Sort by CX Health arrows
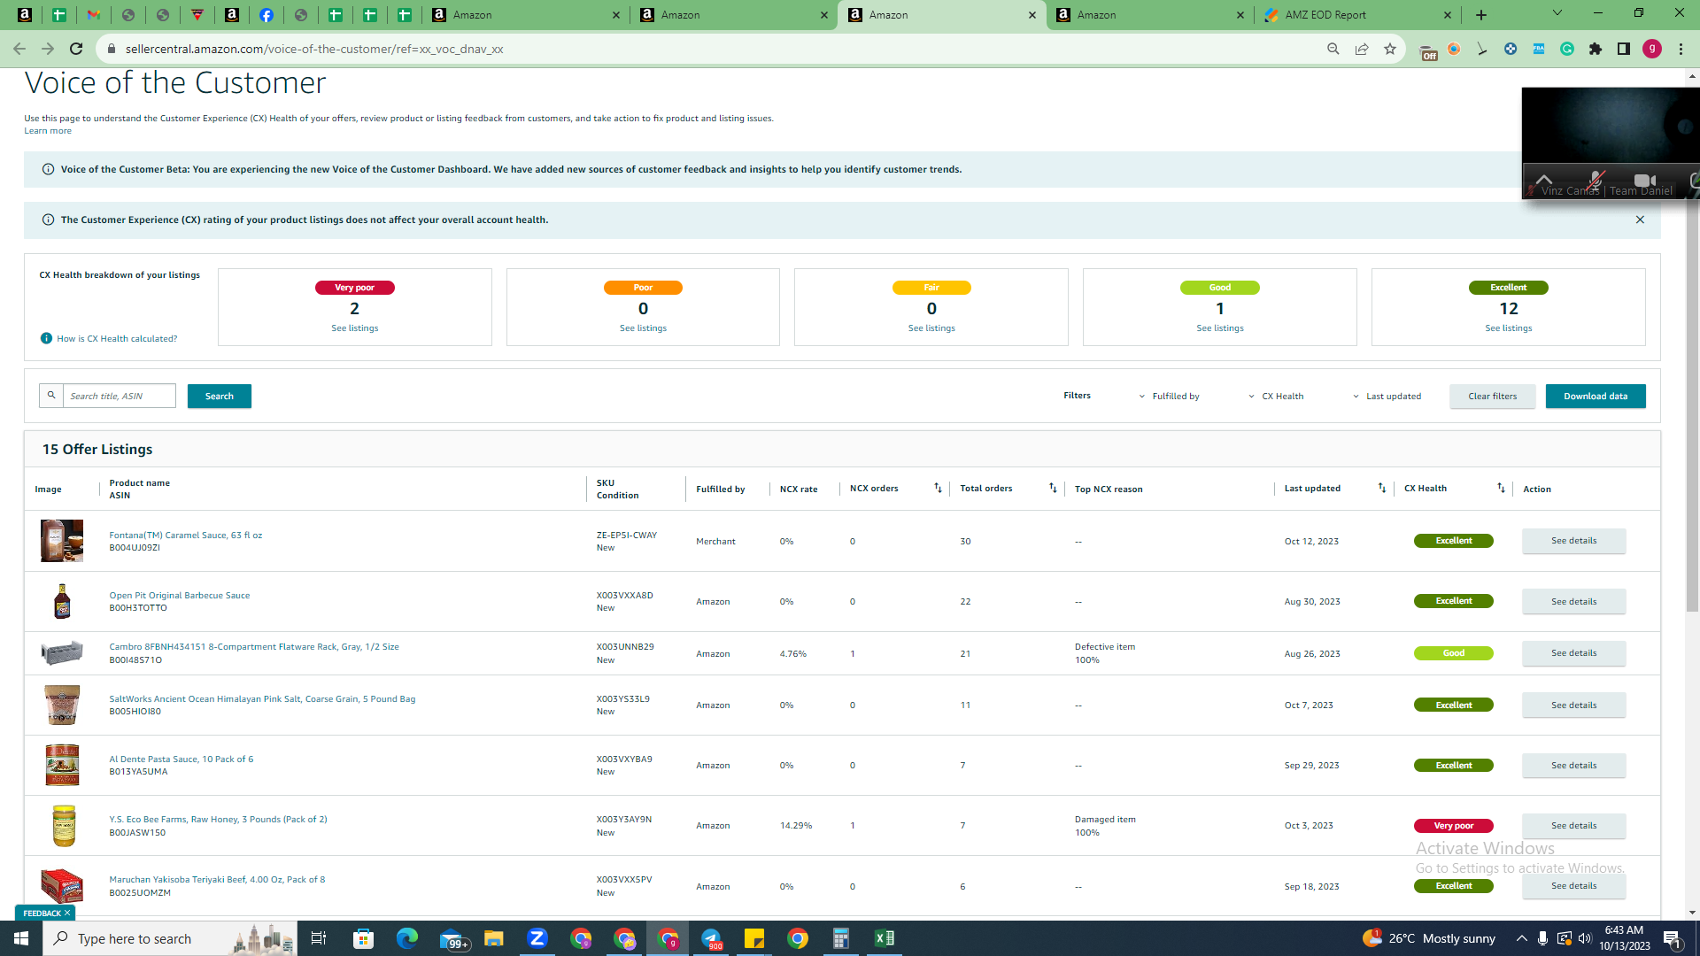Image resolution: width=1700 pixels, height=956 pixels. pos(1501,488)
